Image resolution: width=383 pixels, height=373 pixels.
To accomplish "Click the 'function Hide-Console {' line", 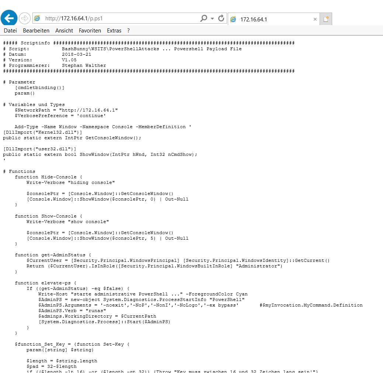I will click(48, 177).
